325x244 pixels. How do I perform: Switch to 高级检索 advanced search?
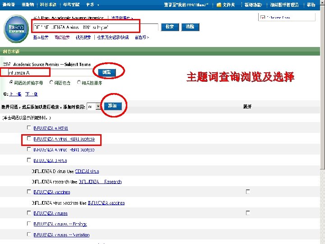pyautogui.click(x=62, y=38)
